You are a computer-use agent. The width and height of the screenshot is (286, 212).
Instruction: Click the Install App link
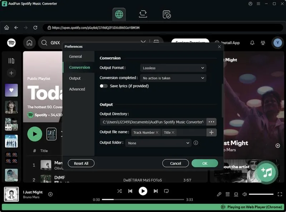[228, 43]
